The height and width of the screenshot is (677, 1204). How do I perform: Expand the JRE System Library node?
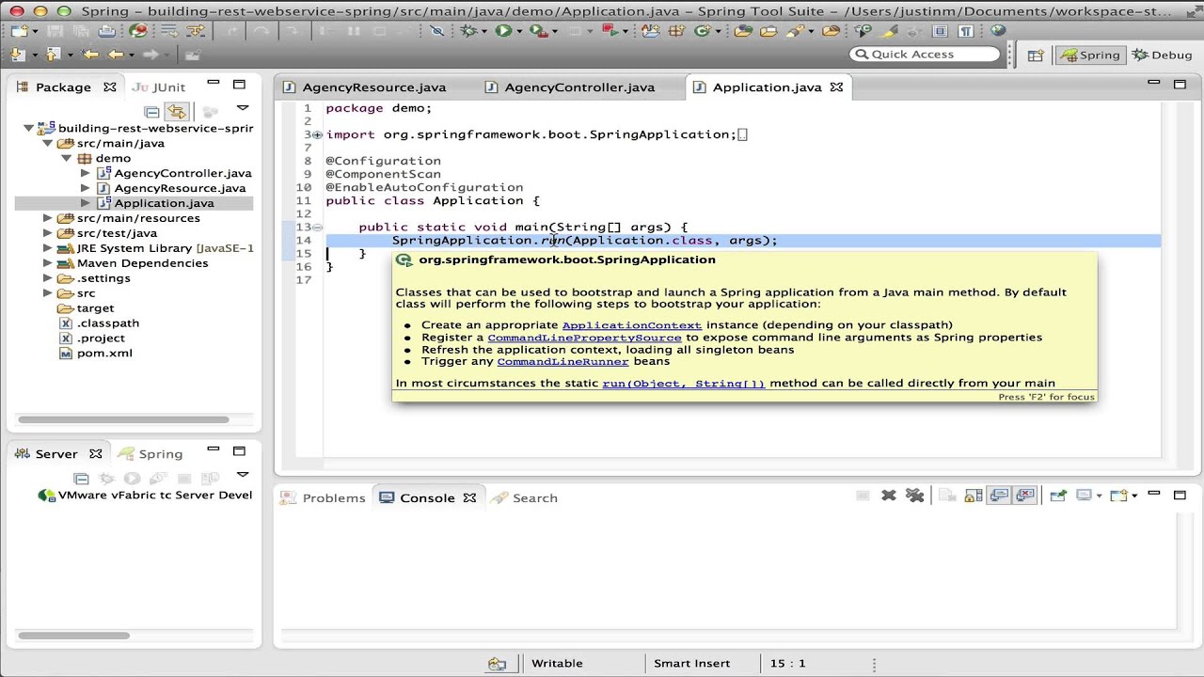coord(47,248)
